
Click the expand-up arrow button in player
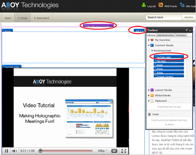[x=114, y=150]
